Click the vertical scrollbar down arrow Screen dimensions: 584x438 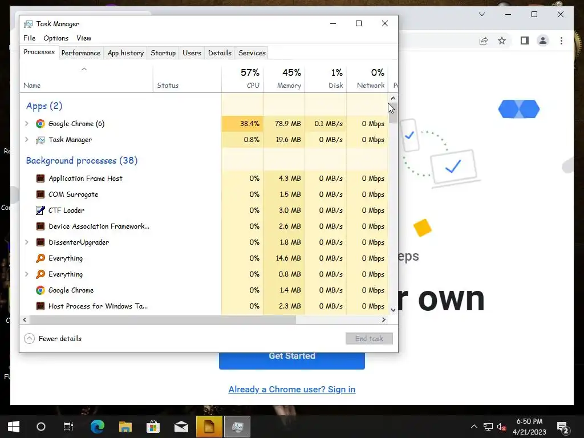pos(393,310)
